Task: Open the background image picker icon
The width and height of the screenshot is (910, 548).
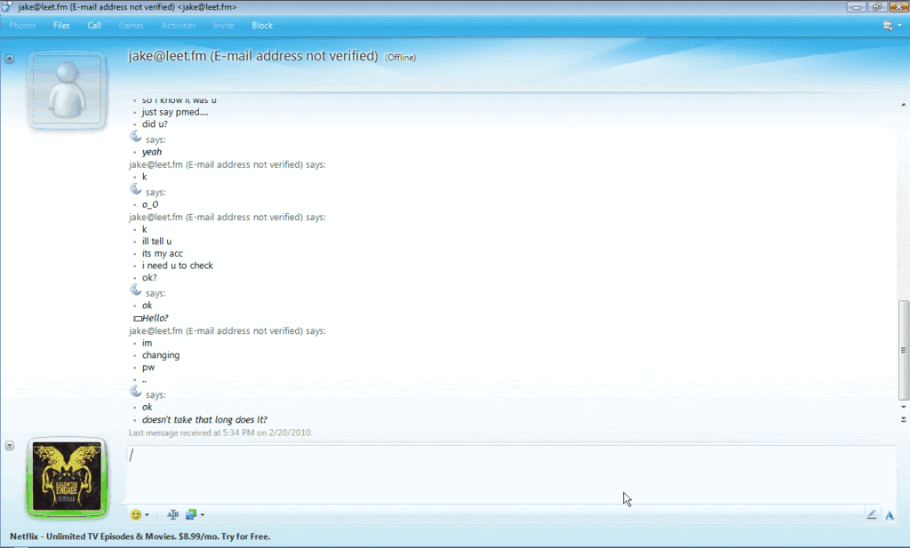Action: [x=191, y=514]
